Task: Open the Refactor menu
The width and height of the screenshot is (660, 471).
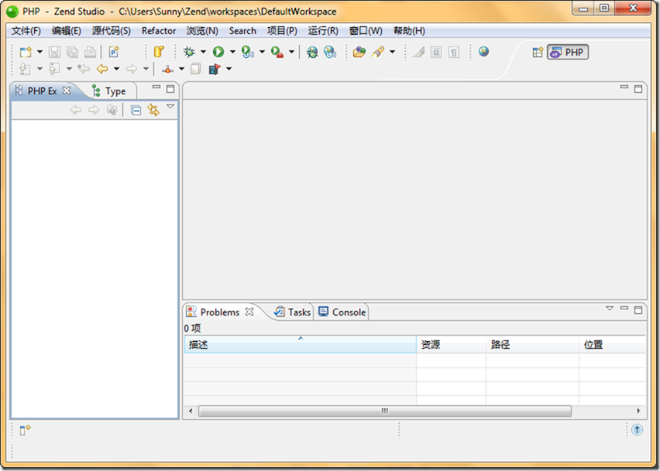Action: click(158, 31)
